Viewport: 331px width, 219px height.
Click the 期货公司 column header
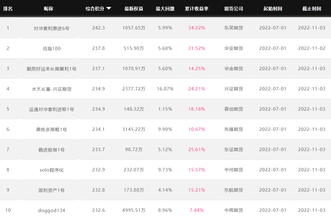pos(234,9)
